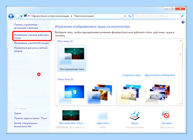This screenshot has height=140, width=193.
Task: Open 'Центр специальных возможностей' link
Action: (x=26, y=125)
